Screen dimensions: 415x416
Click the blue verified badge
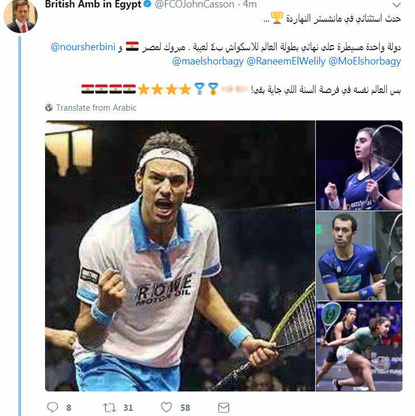[x=148, y=4]
